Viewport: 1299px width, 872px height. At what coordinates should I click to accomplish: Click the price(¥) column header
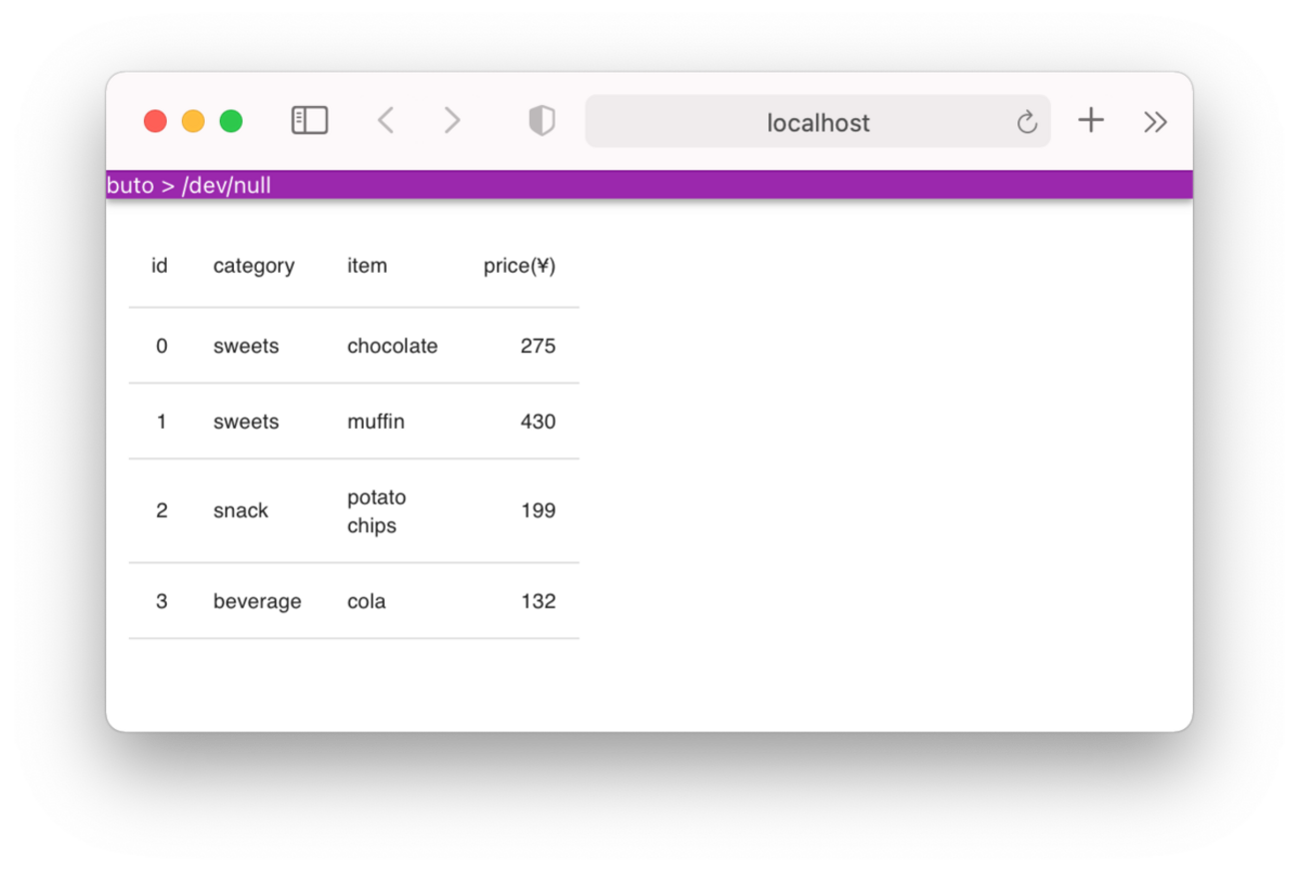click(x=519, y=266)
